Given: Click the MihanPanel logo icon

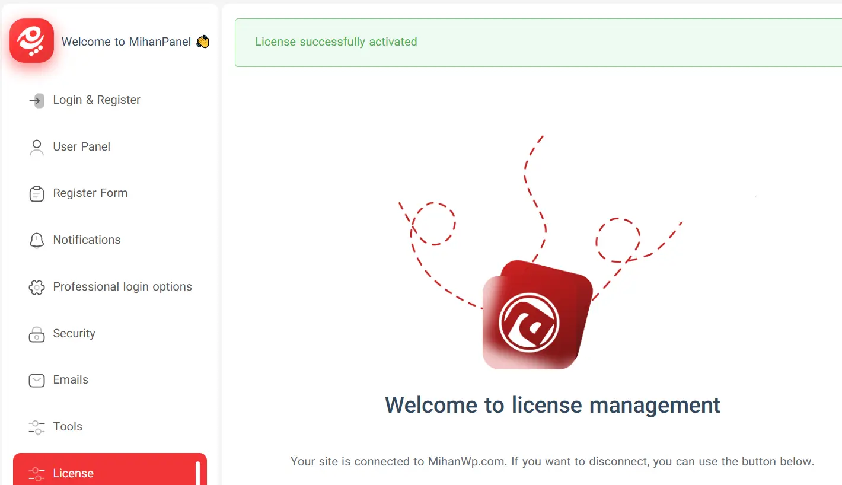Looking at the screenshot, I should coord(31,40).
